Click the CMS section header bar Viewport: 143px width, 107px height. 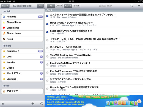tap(94, 10)
